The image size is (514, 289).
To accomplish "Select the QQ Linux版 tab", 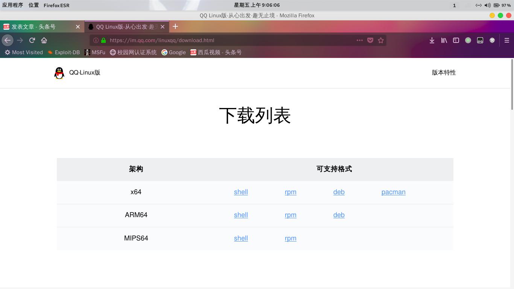I will [x=127, y=27].
